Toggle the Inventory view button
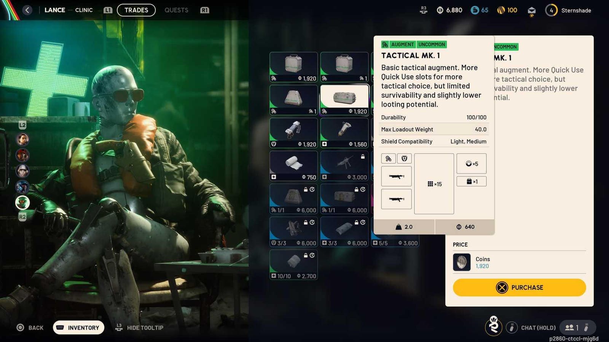Viewport: 609px width, 342px height. coord(78,328)
